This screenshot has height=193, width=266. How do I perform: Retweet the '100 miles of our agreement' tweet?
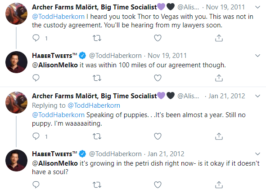pos(97,78)
